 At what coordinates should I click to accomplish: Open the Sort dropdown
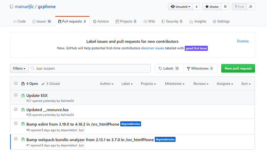[246, 84]
